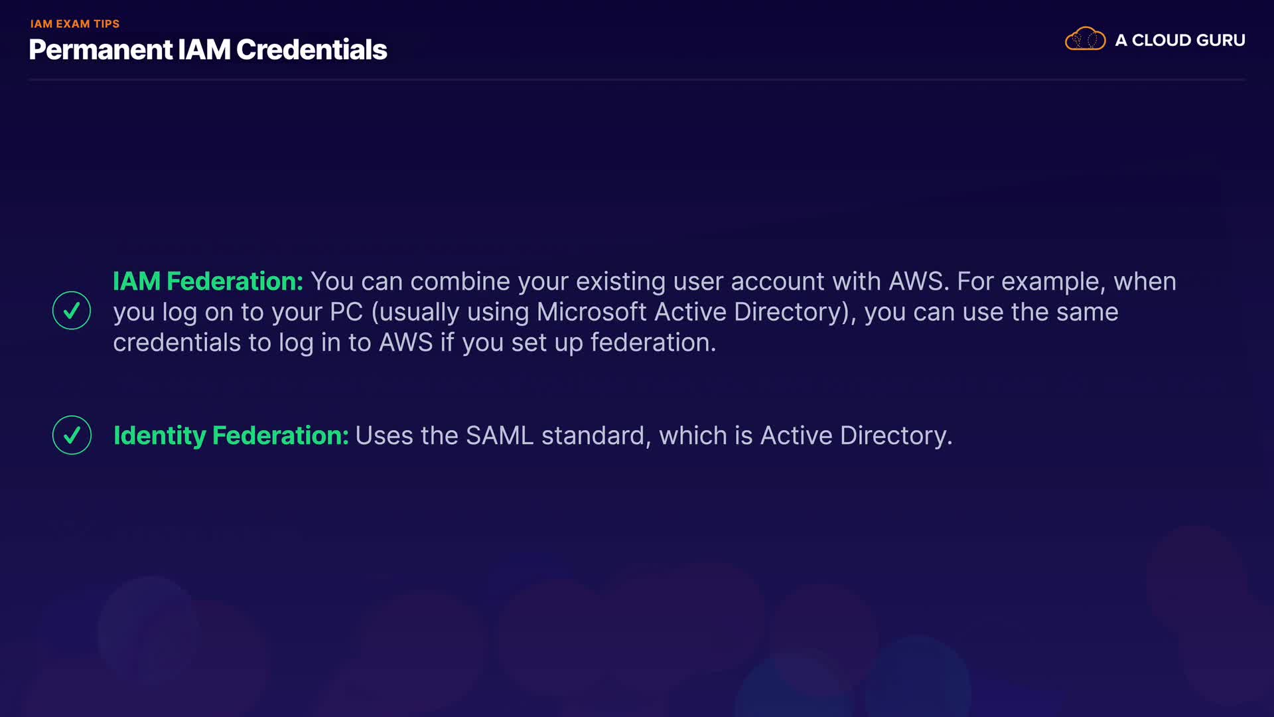Screen dimensions: 1274x717
Task: Click 'Uses the' in the Identity Federation bullet
Action: pos(406,436)
